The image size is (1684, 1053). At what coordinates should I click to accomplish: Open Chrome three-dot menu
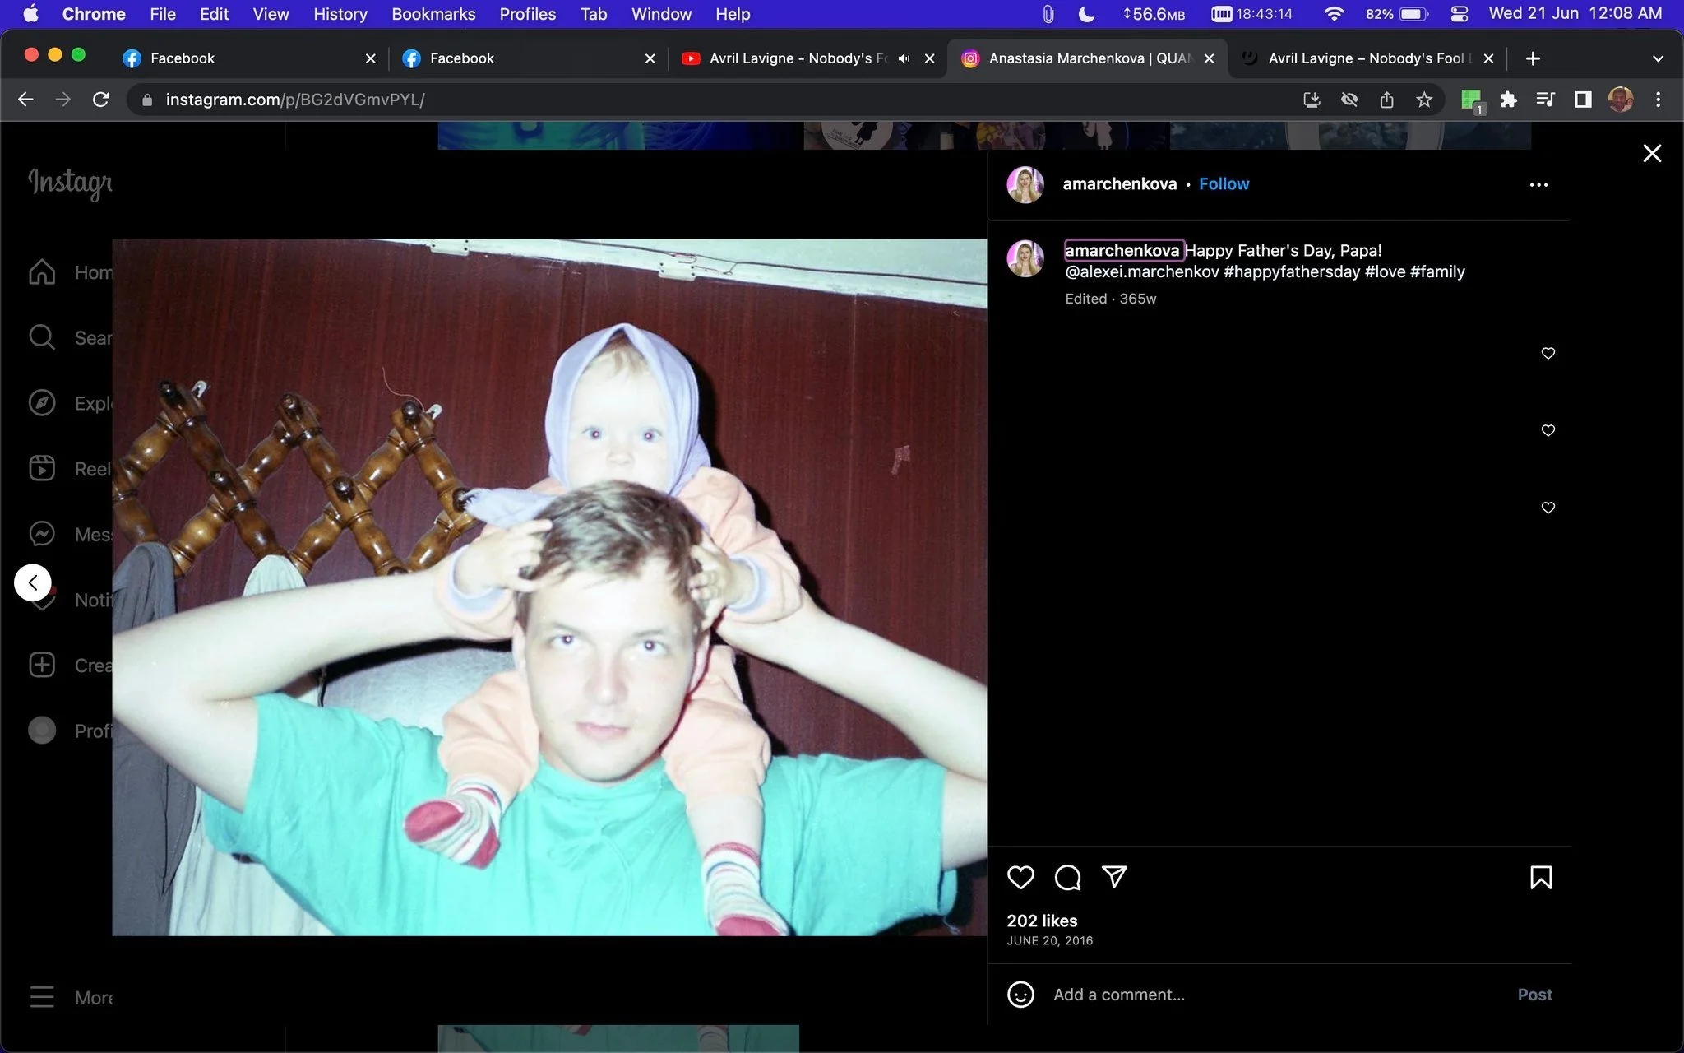1658,100
